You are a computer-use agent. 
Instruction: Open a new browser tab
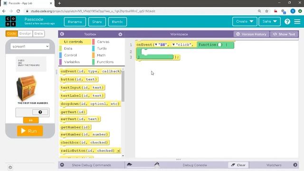(59, 3)
